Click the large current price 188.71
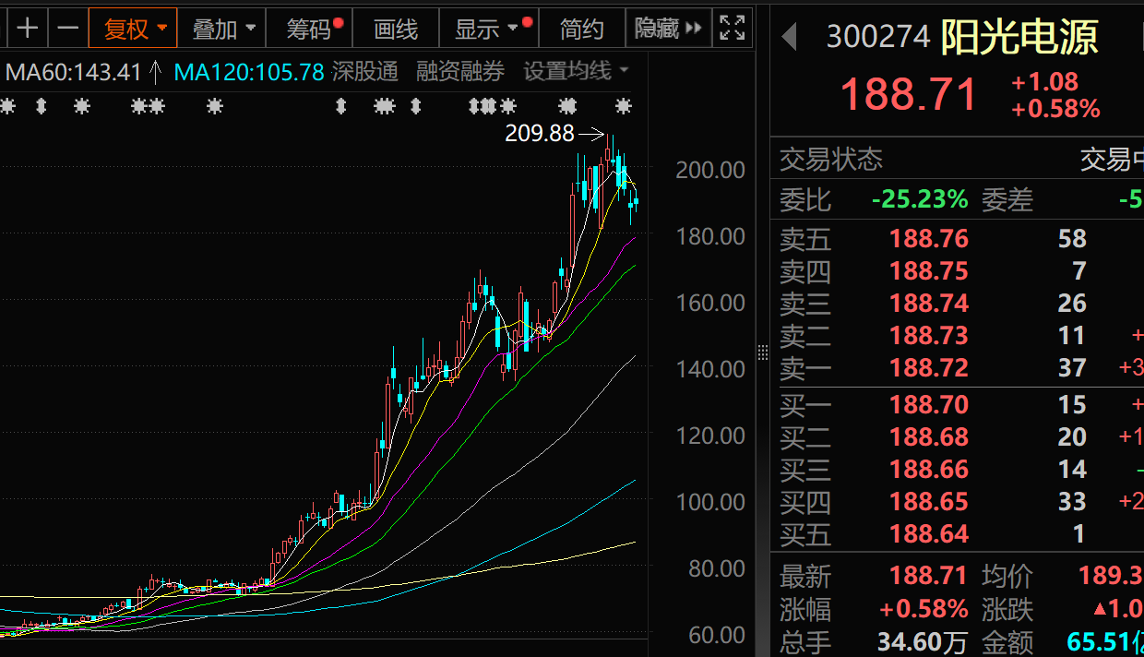Viewport: 1144px width, 657px height. [908, 95]
